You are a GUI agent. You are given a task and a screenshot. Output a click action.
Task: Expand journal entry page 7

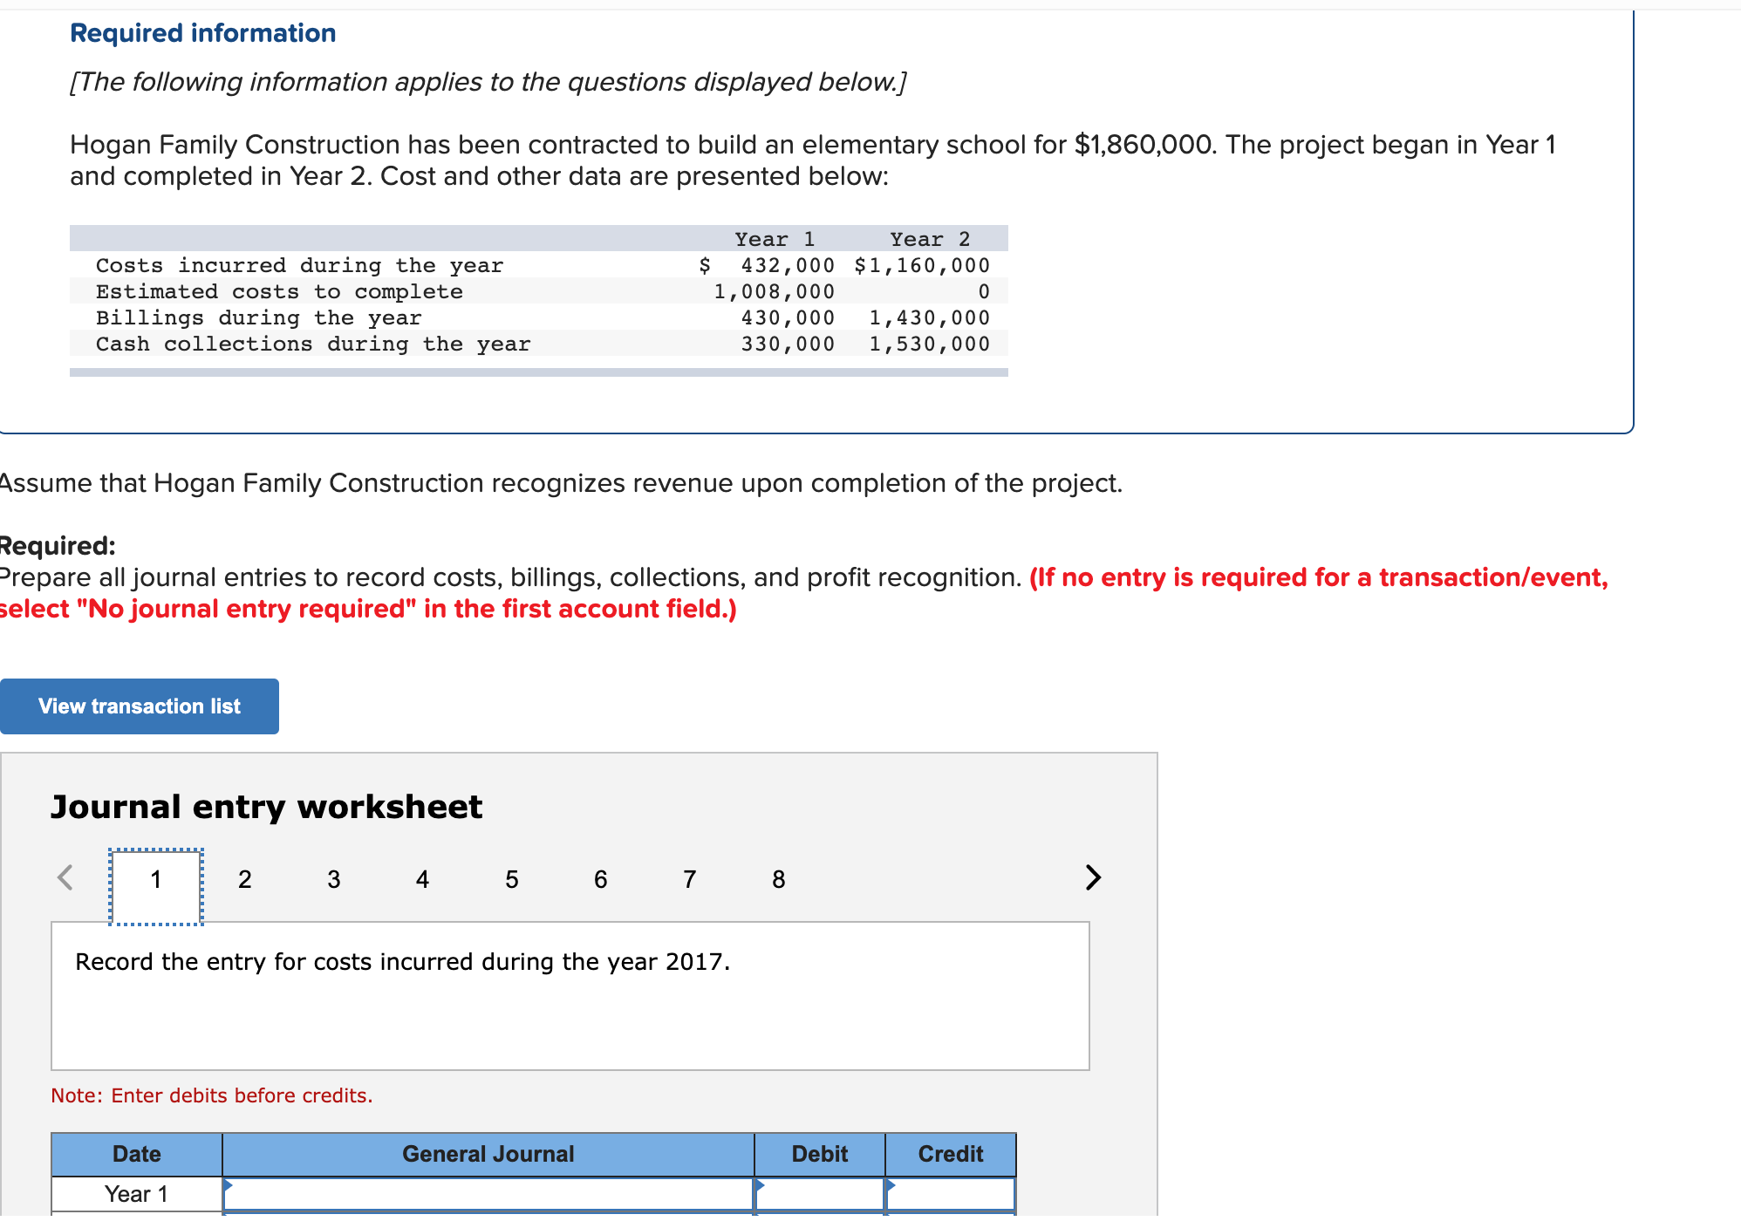pyautogui.click(x=688, y=879)
